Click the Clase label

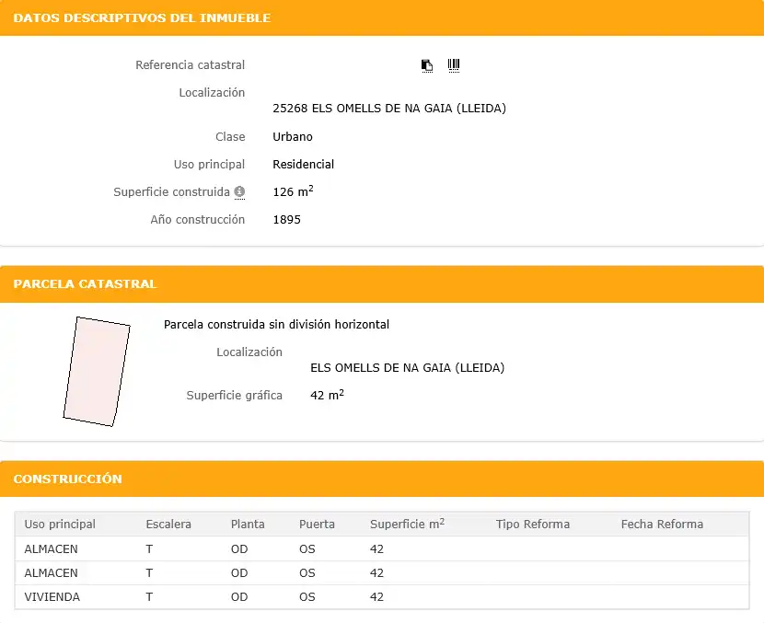click(x=230, y=137)
